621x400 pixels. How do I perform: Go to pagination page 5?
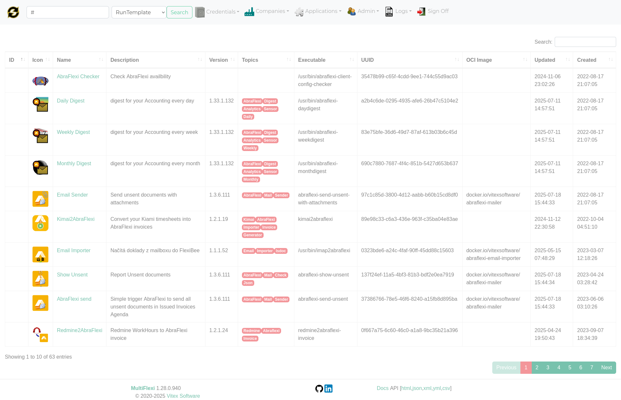tap(570, 368)
